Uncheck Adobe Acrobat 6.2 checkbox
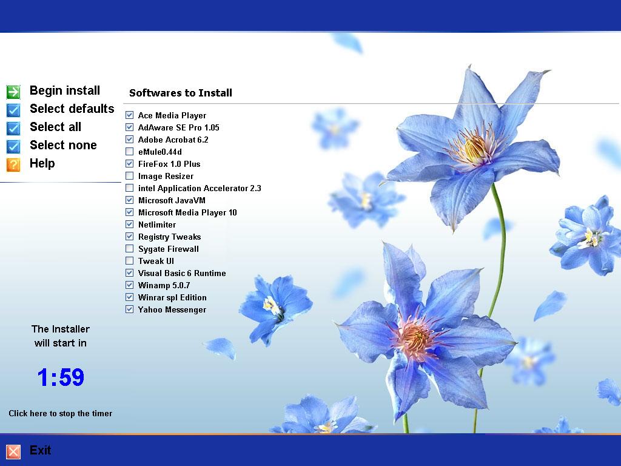621x466 pixels. click(130, 139)
